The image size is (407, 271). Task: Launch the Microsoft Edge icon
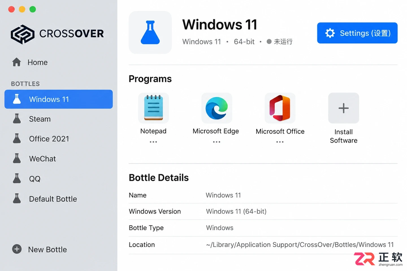click(217, 108)
